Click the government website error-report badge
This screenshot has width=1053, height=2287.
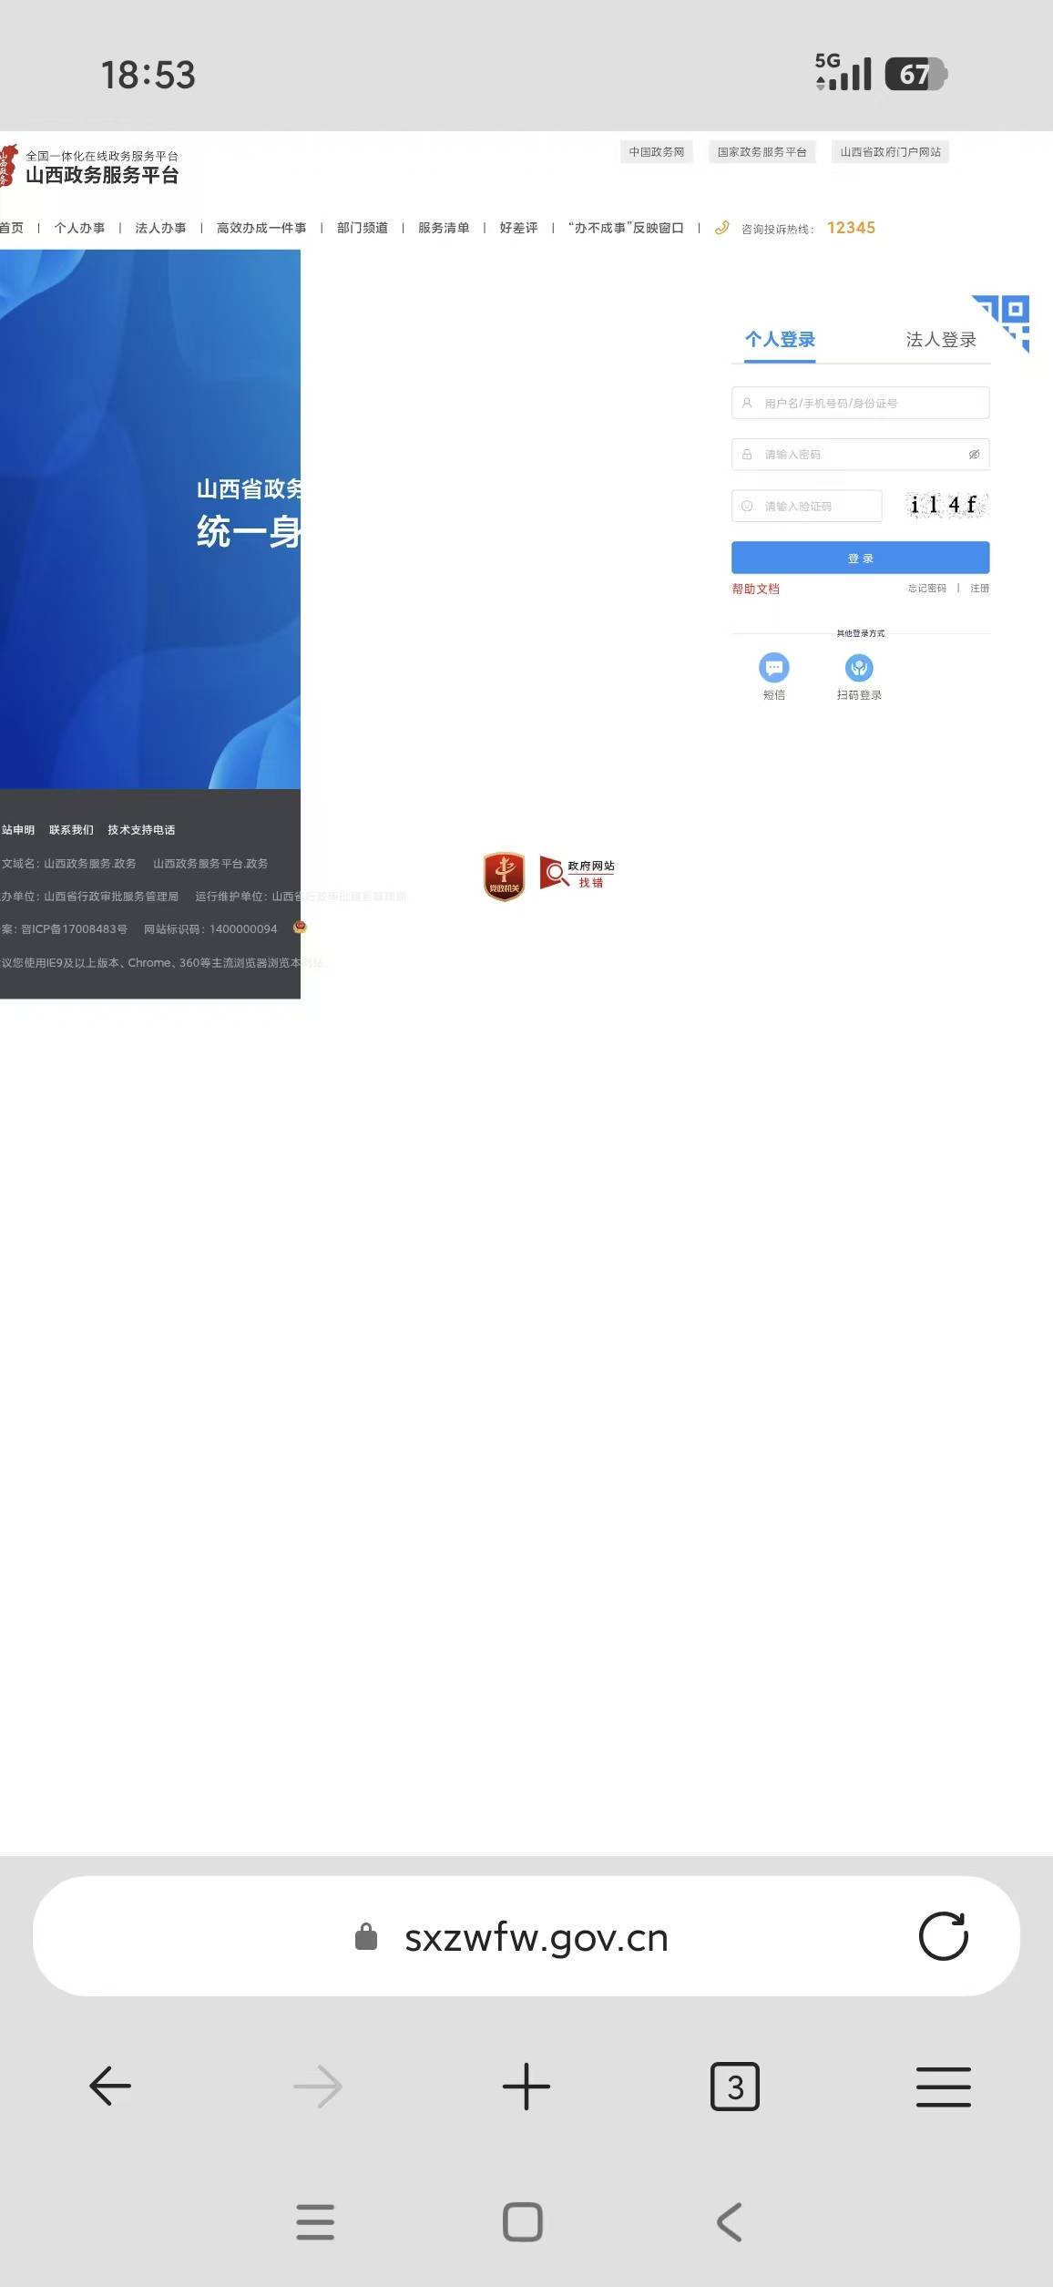[578, 874]
